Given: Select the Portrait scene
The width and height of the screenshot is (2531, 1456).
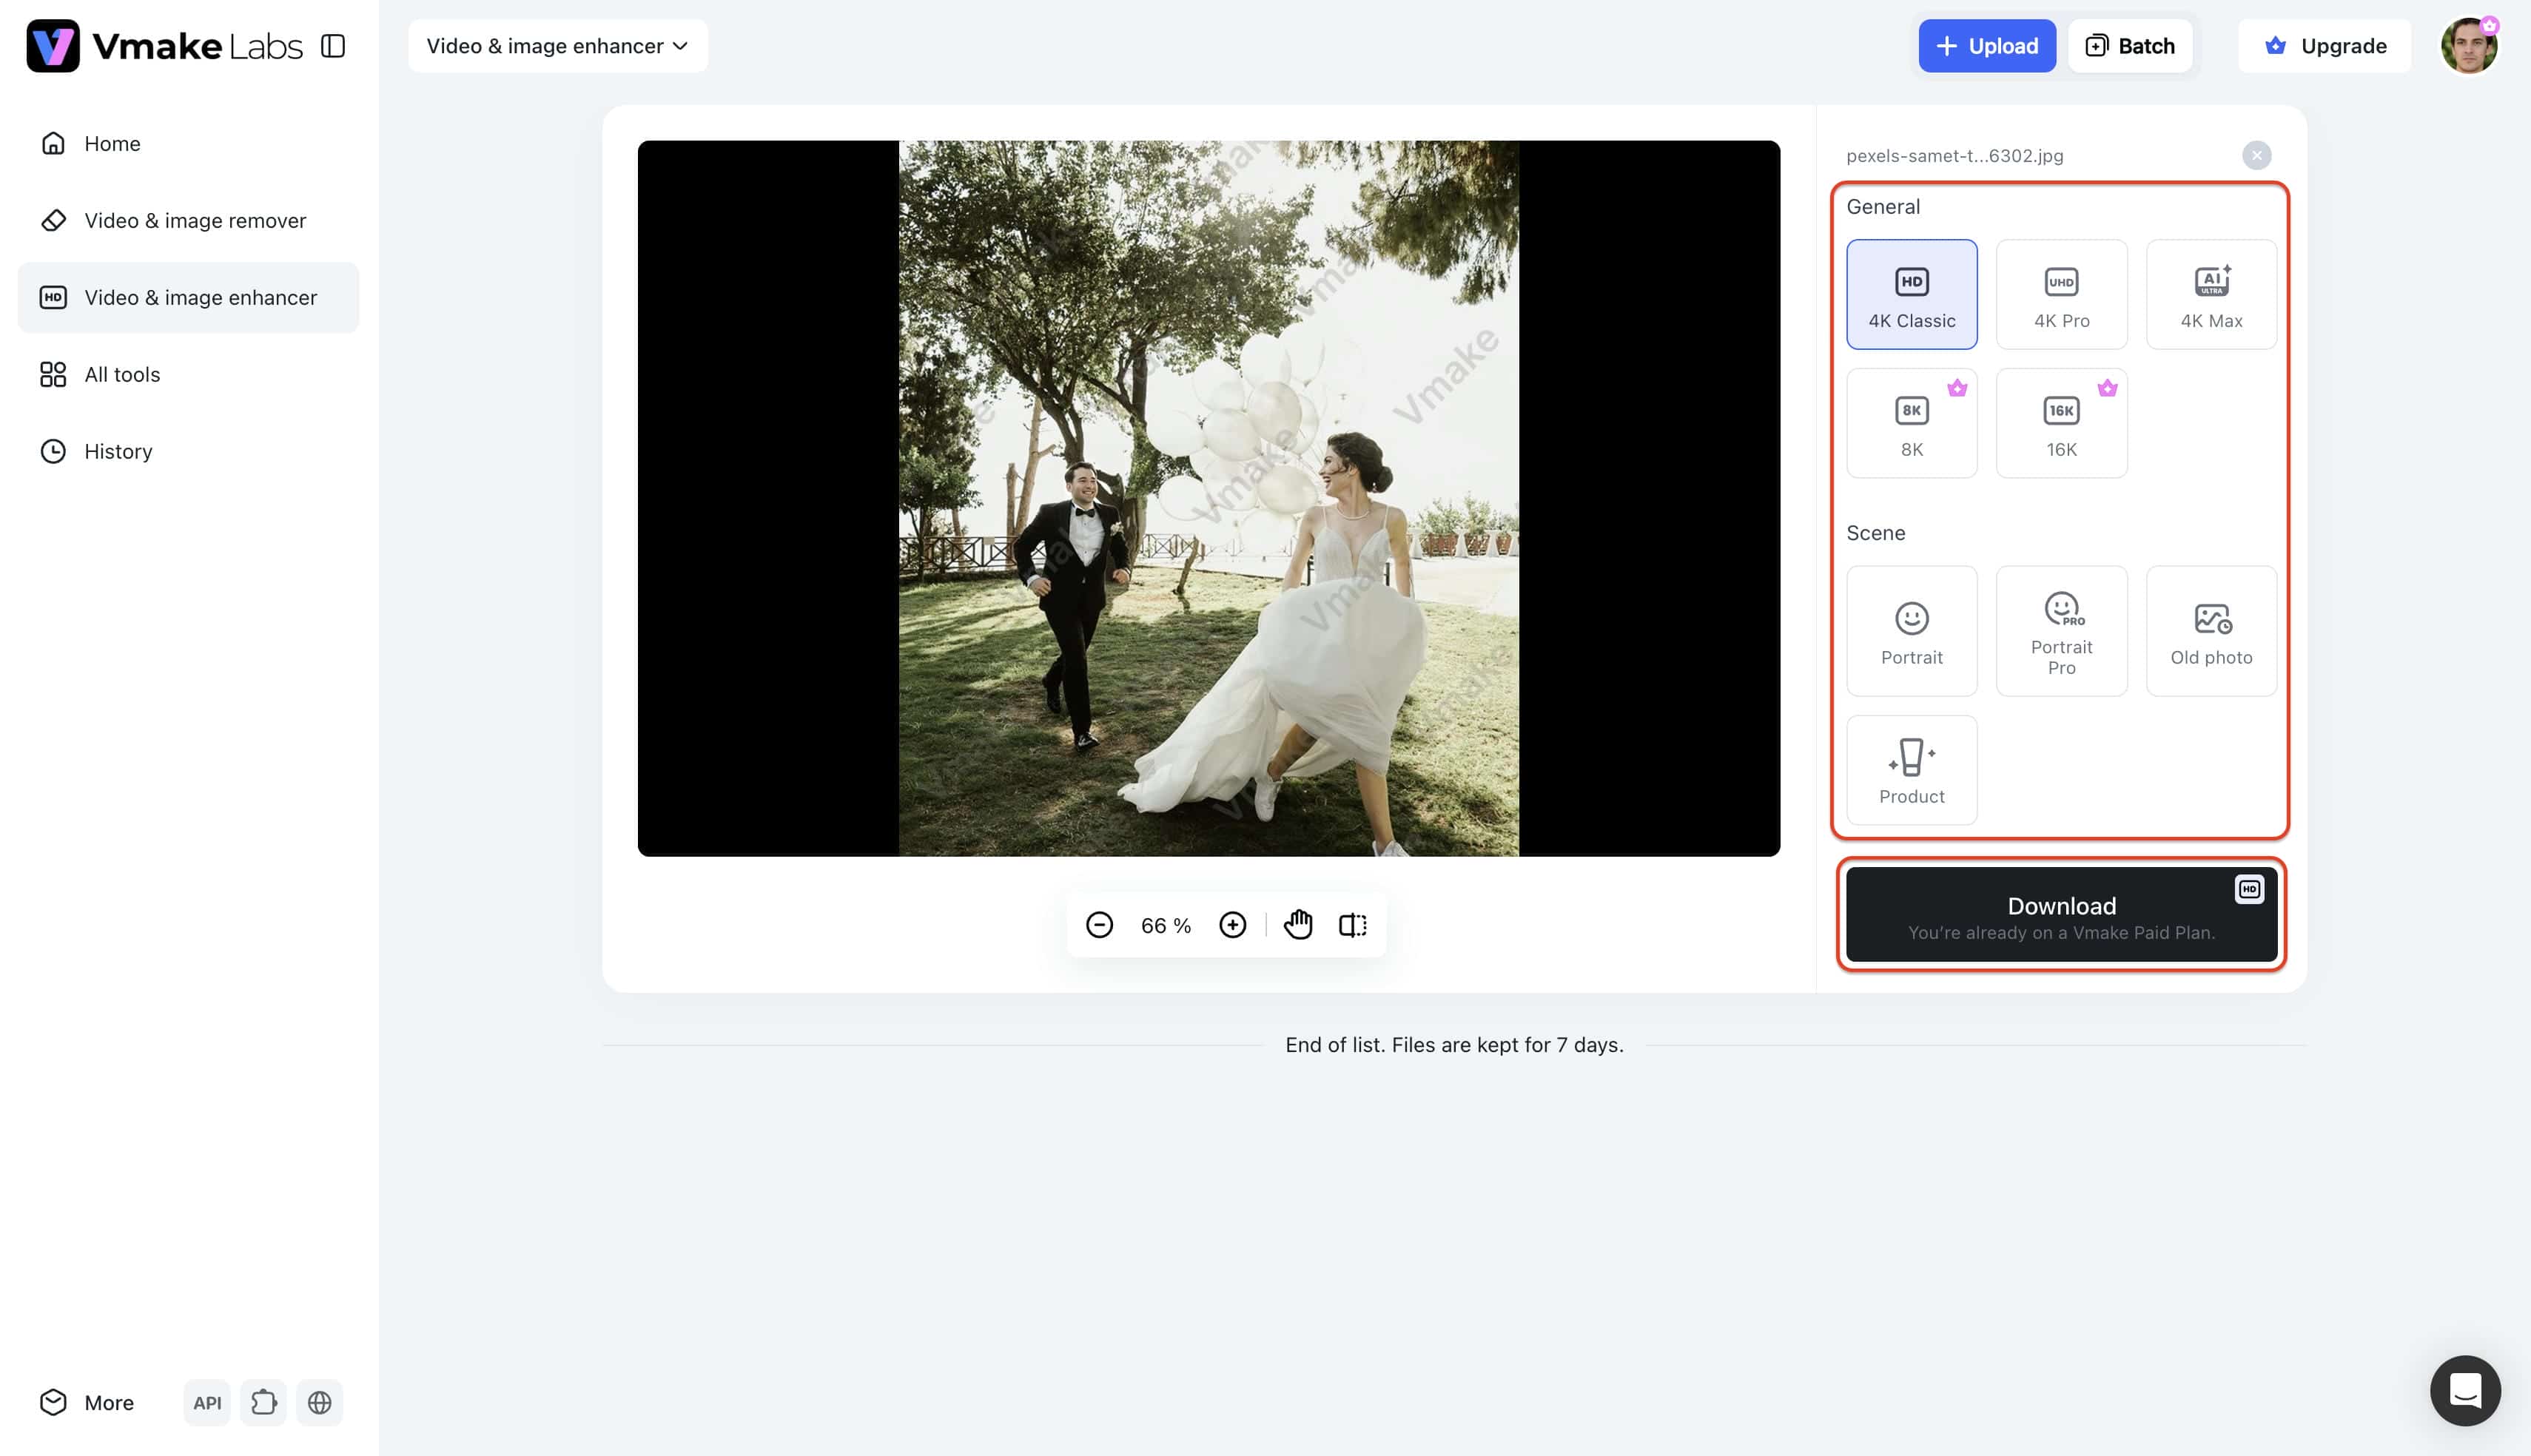Looking at the screenshot, I should (1911, 631).
